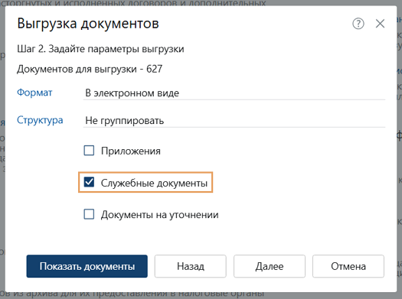Enable the Приложения checkbox
The height and width of the screenshot is (299, 402).
pyautogui.click(x=89, y=151)
